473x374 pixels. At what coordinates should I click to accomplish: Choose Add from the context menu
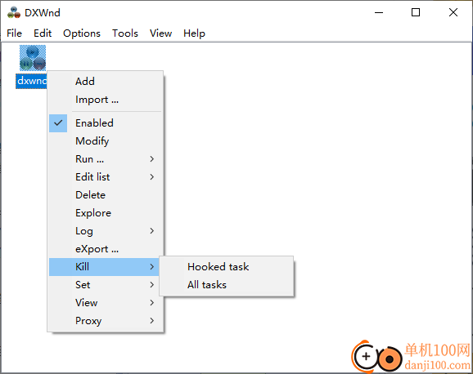(106, 82)
